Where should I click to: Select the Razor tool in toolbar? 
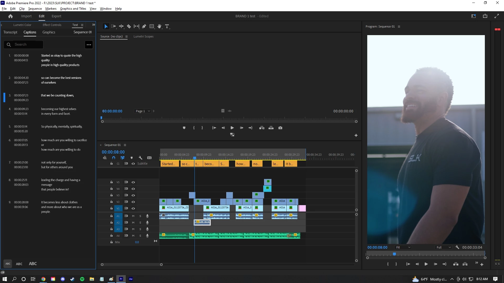(x=129, y=26)
